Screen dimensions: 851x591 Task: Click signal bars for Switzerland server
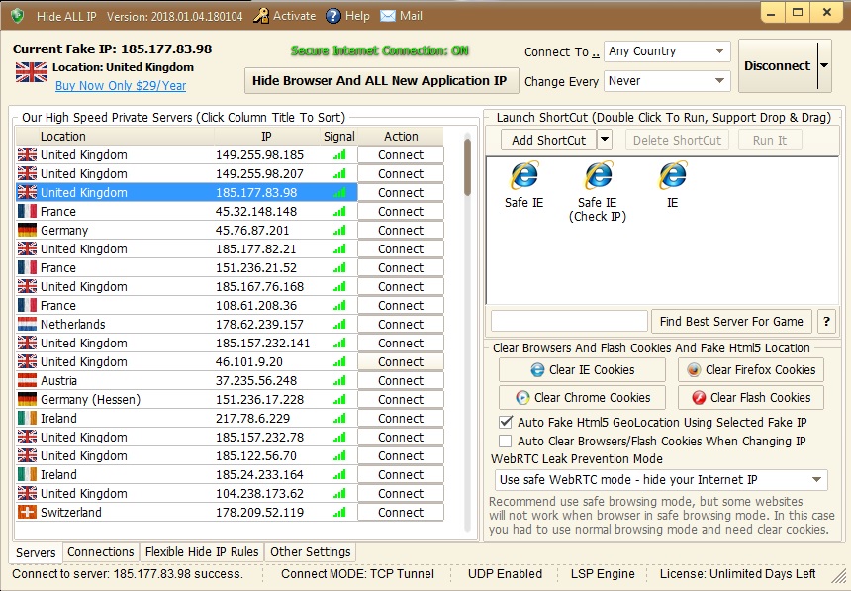[339, 512]
